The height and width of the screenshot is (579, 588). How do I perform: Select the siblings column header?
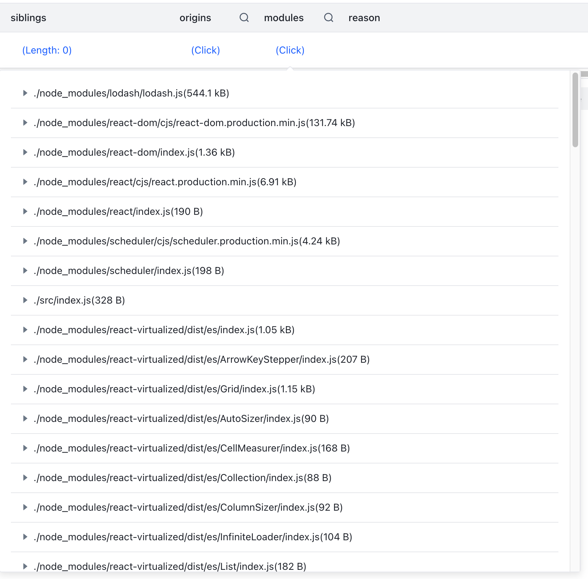click(28, 18)
